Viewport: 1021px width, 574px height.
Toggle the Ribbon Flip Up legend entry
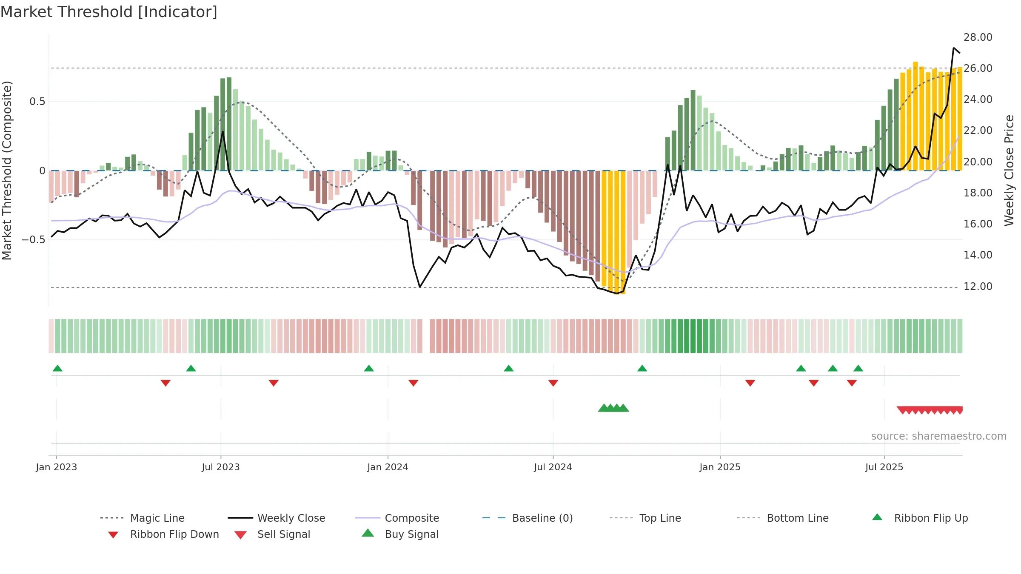(x=920, y=518)
